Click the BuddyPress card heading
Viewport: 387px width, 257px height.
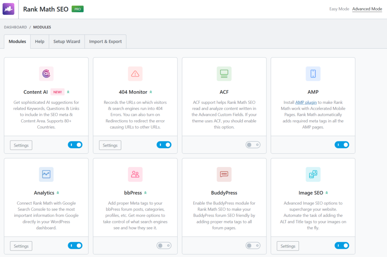pyautogui.click(x=224, y=193)
